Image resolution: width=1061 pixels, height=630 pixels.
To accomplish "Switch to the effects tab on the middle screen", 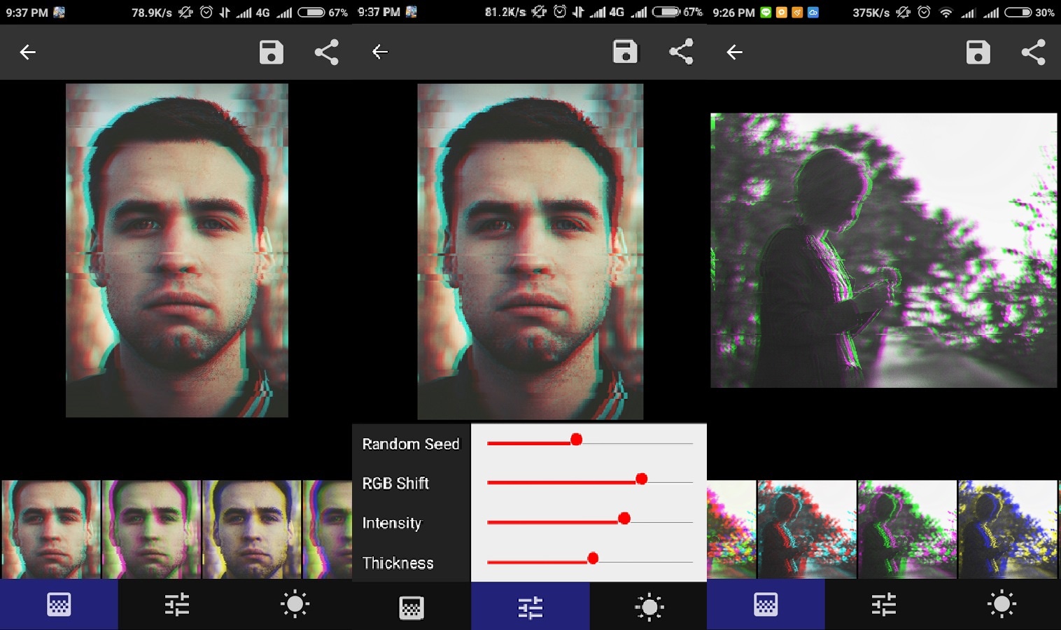I will (412, 607).
